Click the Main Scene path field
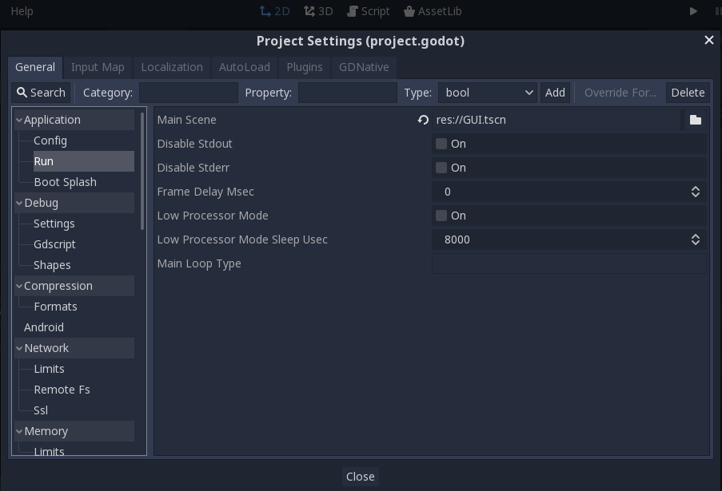Viewport: 722px width, 491px height. [556, 120]
